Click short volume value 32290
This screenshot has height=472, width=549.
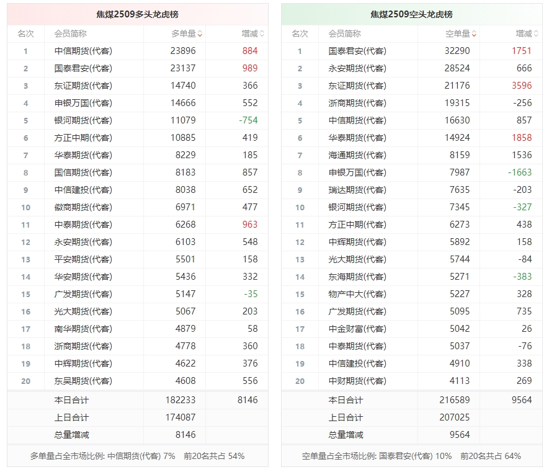[457, 51]
